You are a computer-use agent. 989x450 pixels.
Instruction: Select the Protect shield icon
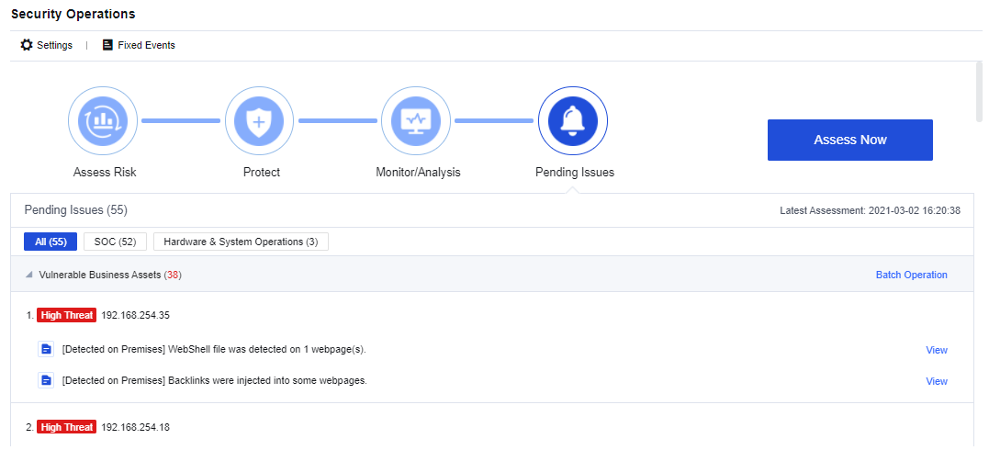260,121
